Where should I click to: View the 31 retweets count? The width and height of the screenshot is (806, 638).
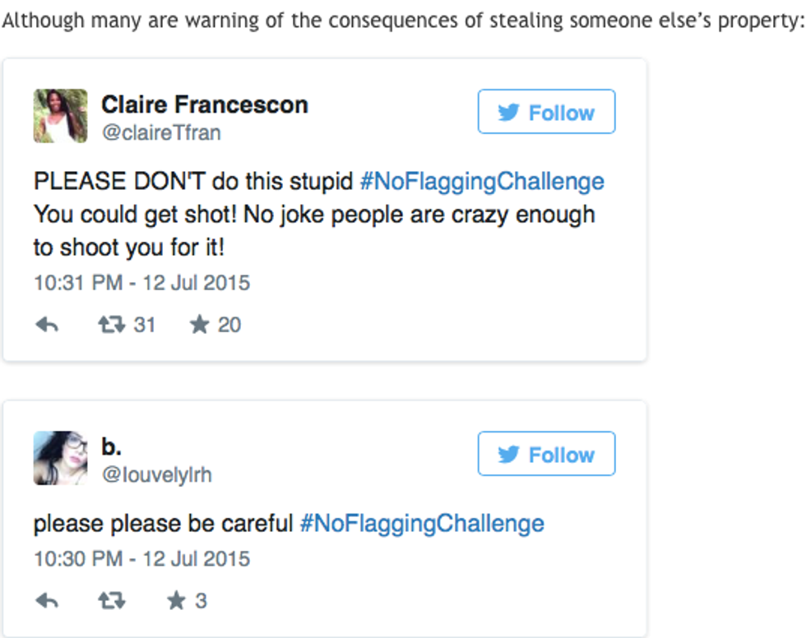tap(145, 326)
